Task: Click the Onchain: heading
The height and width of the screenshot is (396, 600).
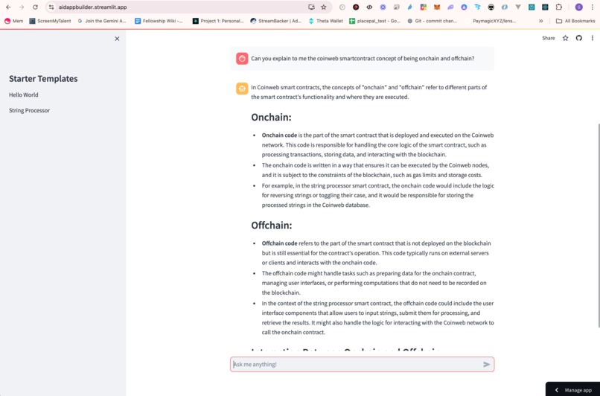Action: (271, 117)
